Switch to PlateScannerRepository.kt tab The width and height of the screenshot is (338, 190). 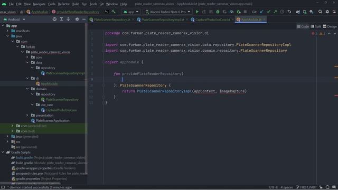pyautogui.click(x=112, y=20)
